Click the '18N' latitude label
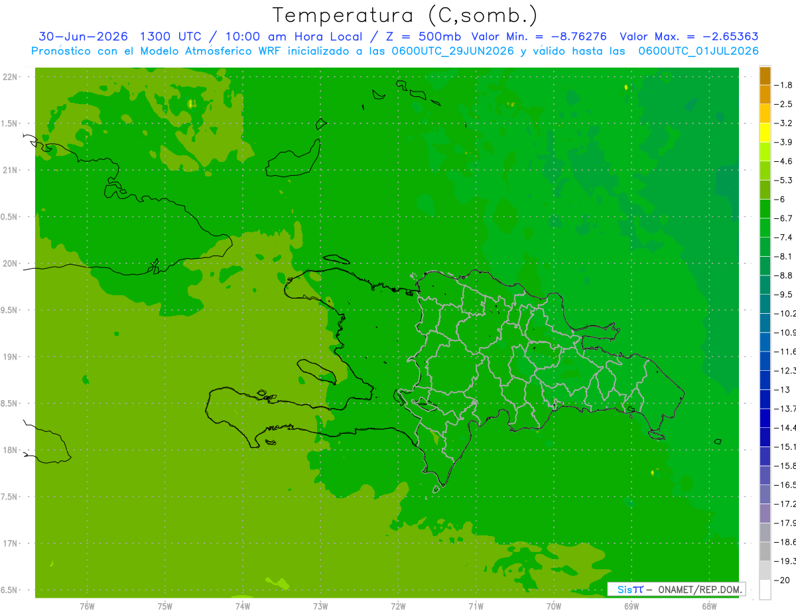The image size is (796, 615). (x=9, y=450)
